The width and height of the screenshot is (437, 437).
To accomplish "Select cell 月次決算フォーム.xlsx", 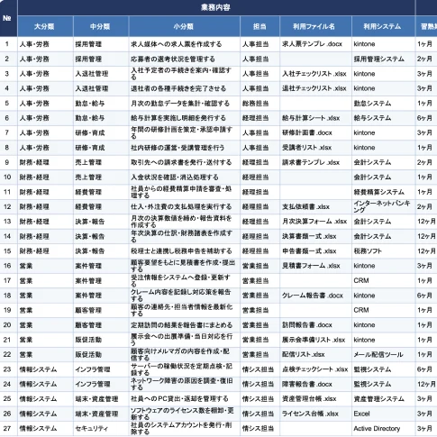I will [x=315, y=222].
